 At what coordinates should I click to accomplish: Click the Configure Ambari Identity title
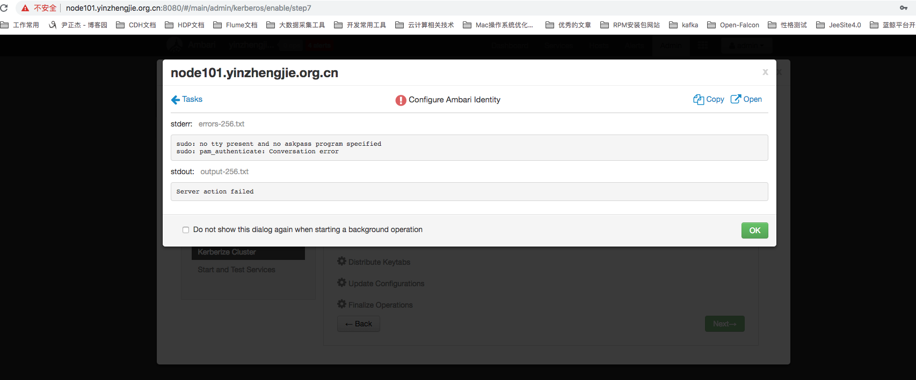(x=454, y=100)
